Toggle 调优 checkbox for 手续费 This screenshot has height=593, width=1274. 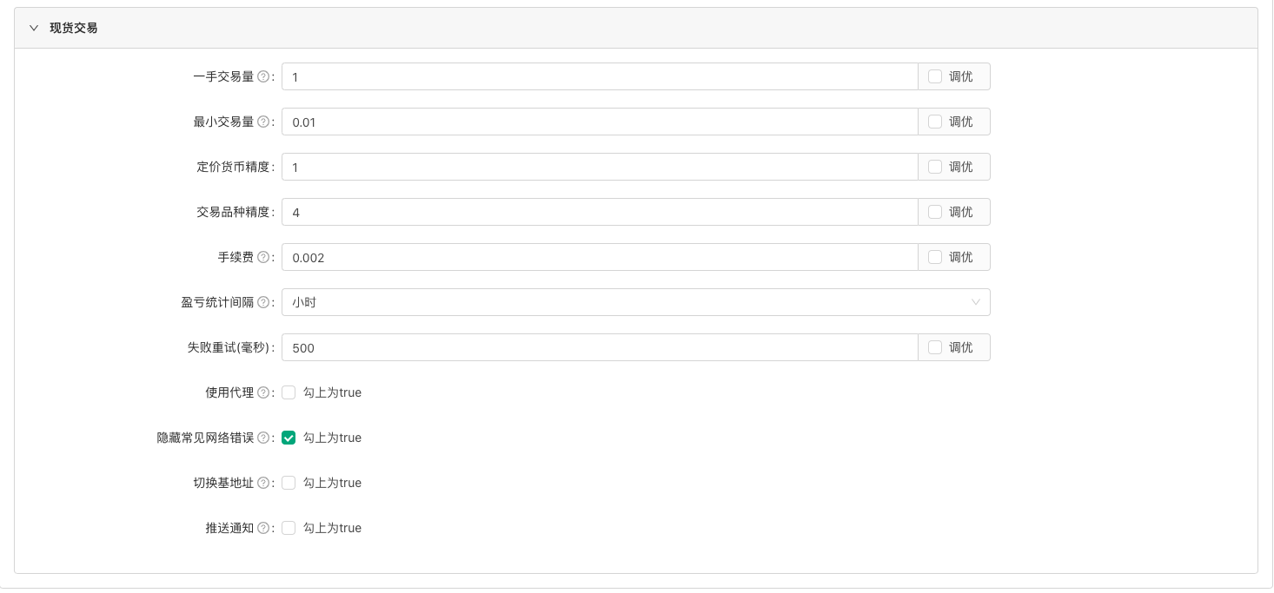point(935,257)
